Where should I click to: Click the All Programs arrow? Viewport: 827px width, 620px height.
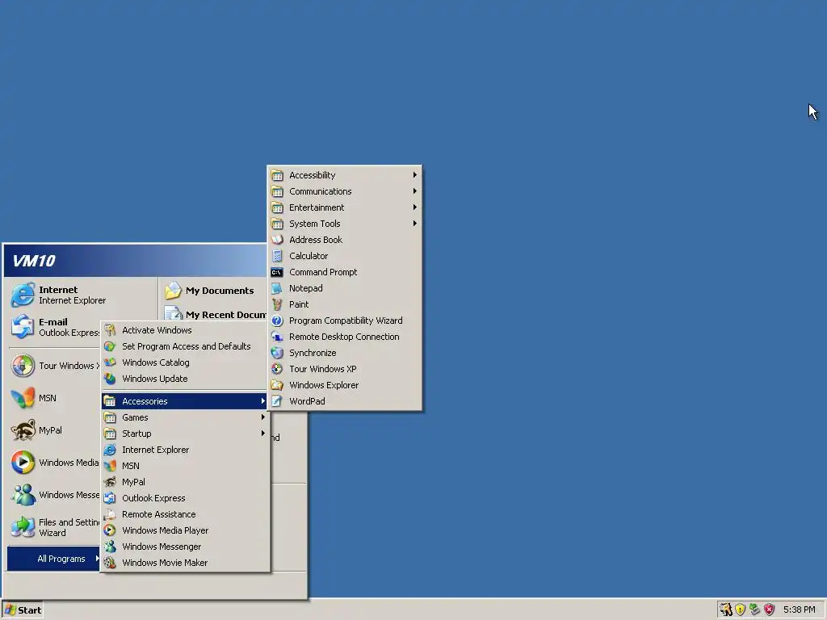97,559
